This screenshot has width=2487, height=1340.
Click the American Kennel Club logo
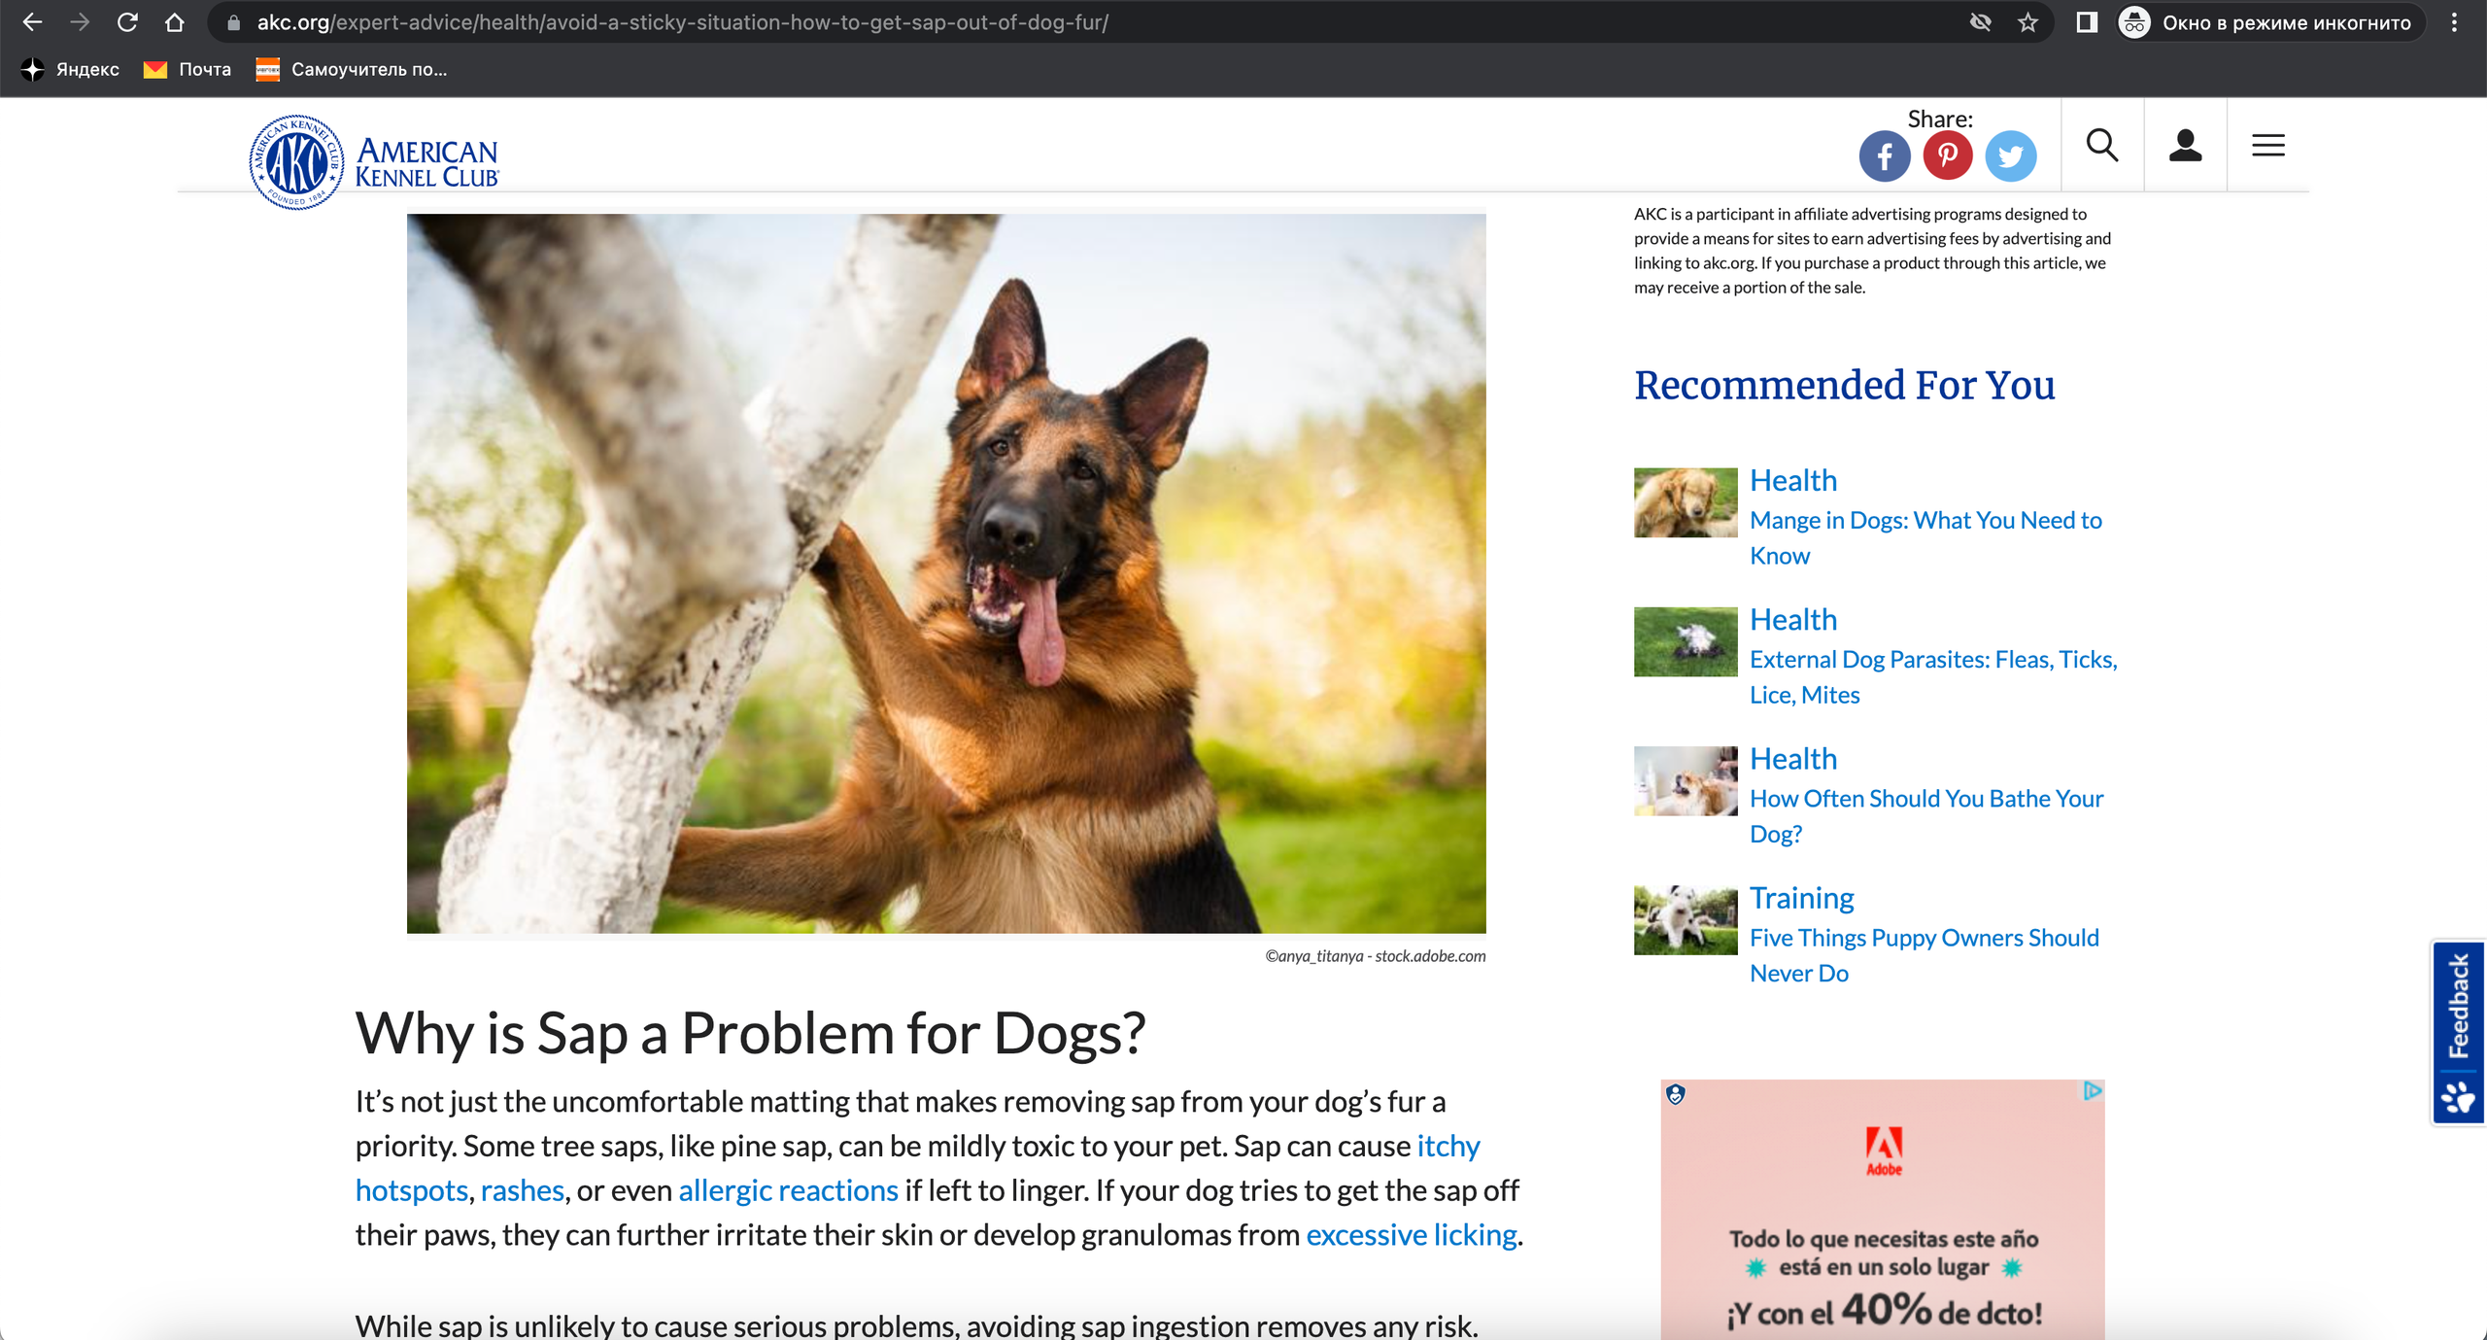375,161
